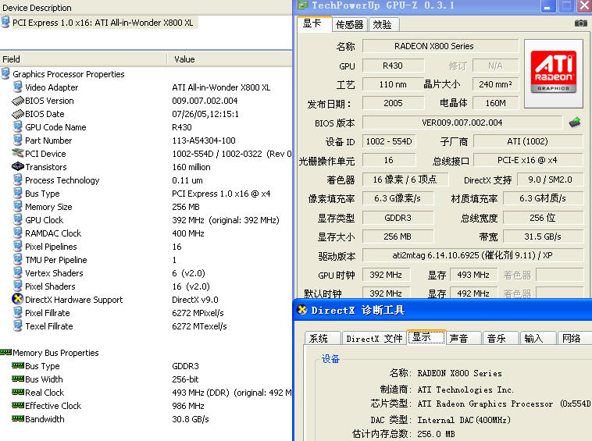Screen dimensions: 592x441
Task: Click the GPU name field RADEON X800 Series
Action: click(440, 46)
